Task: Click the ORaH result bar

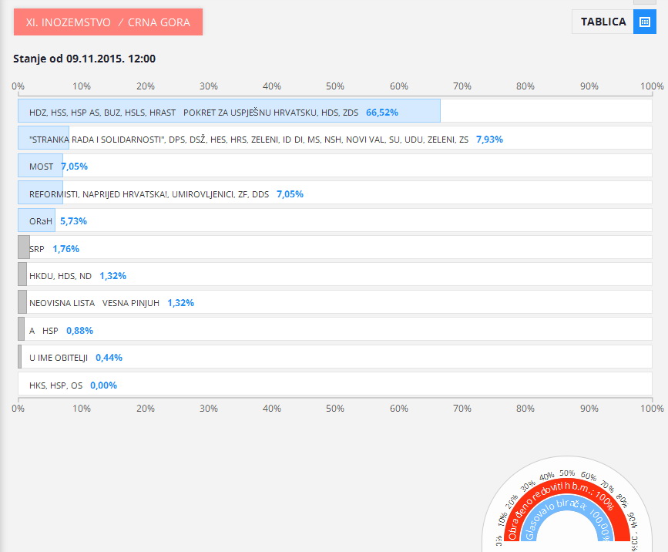Action: point(36,221)
